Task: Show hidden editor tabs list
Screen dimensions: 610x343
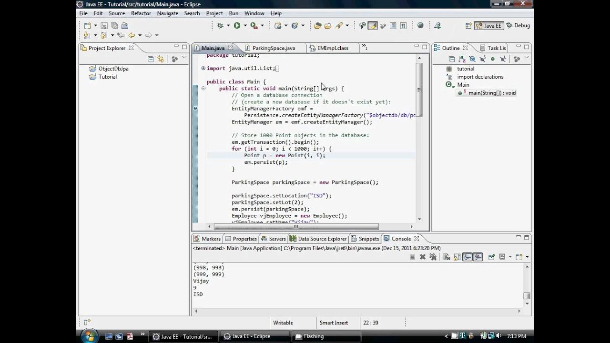Action: pos(365,48)
